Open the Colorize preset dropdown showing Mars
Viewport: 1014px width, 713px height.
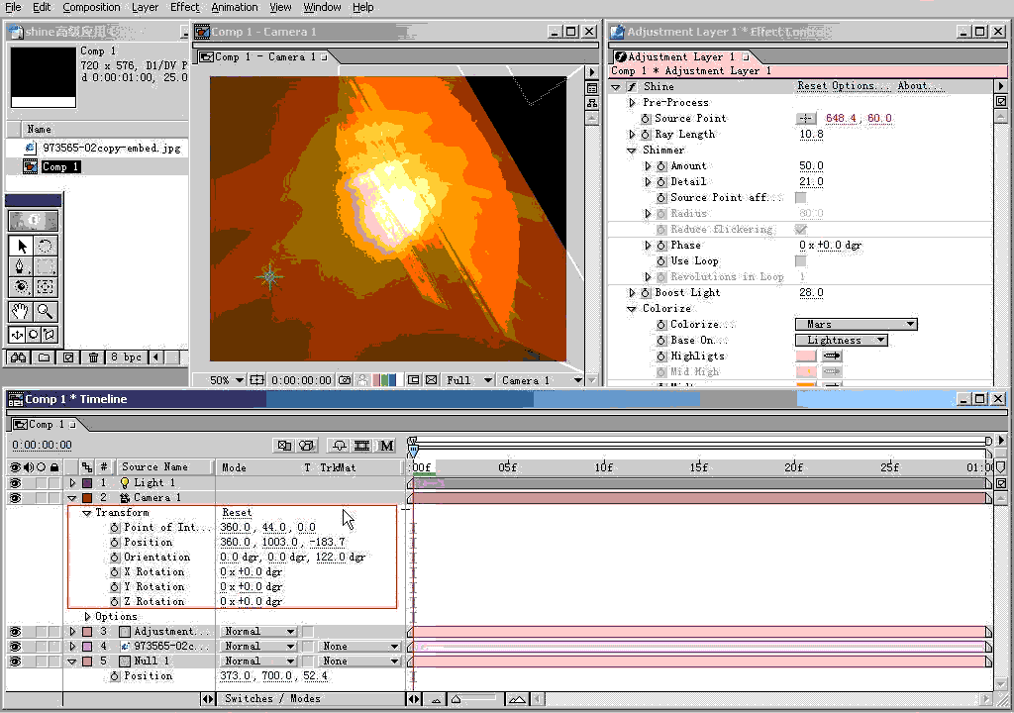[857, 324]
